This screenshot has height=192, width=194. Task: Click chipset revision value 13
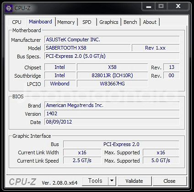(172, 67)
